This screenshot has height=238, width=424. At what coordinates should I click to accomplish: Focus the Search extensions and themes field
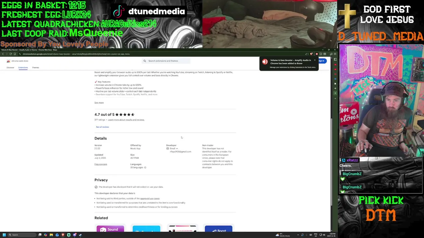pos(166,61)
